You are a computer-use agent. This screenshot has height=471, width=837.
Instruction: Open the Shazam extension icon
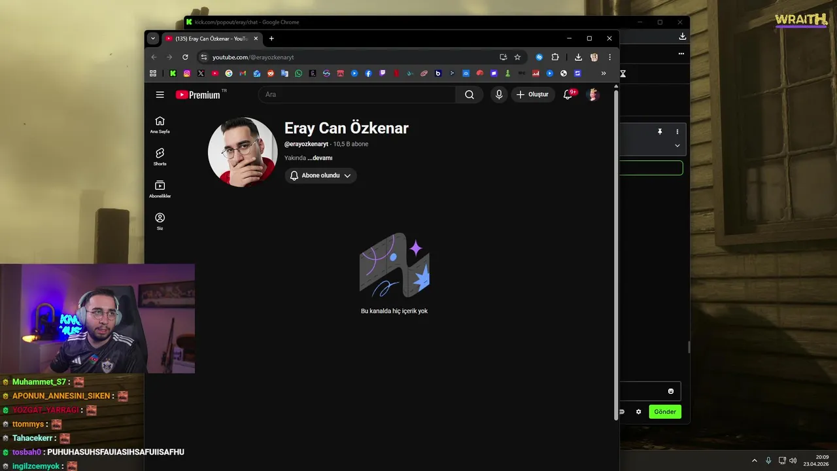coord(539,57)
